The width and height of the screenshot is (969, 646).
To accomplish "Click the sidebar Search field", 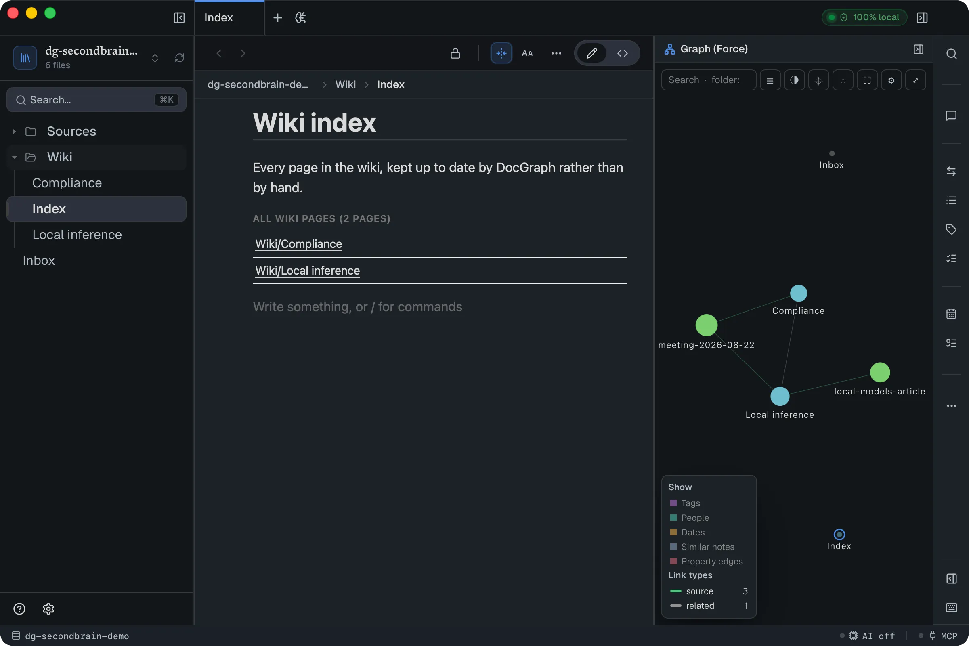I will click(x=96, y=100).
